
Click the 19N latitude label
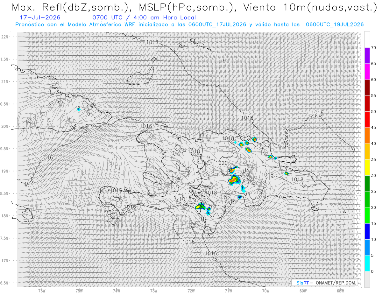pyautogui.click(x=5, y=171)
